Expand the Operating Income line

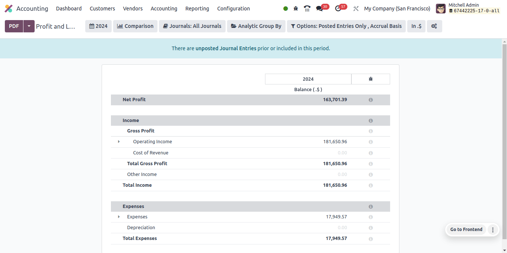click(x=119, y=142)
